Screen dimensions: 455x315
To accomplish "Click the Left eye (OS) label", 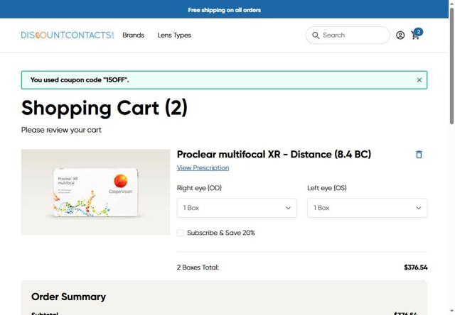I will click(x=327, y=188).
